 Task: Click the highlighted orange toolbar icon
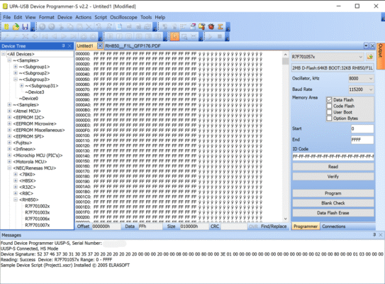pyautogui.click(x=174, y=37)
